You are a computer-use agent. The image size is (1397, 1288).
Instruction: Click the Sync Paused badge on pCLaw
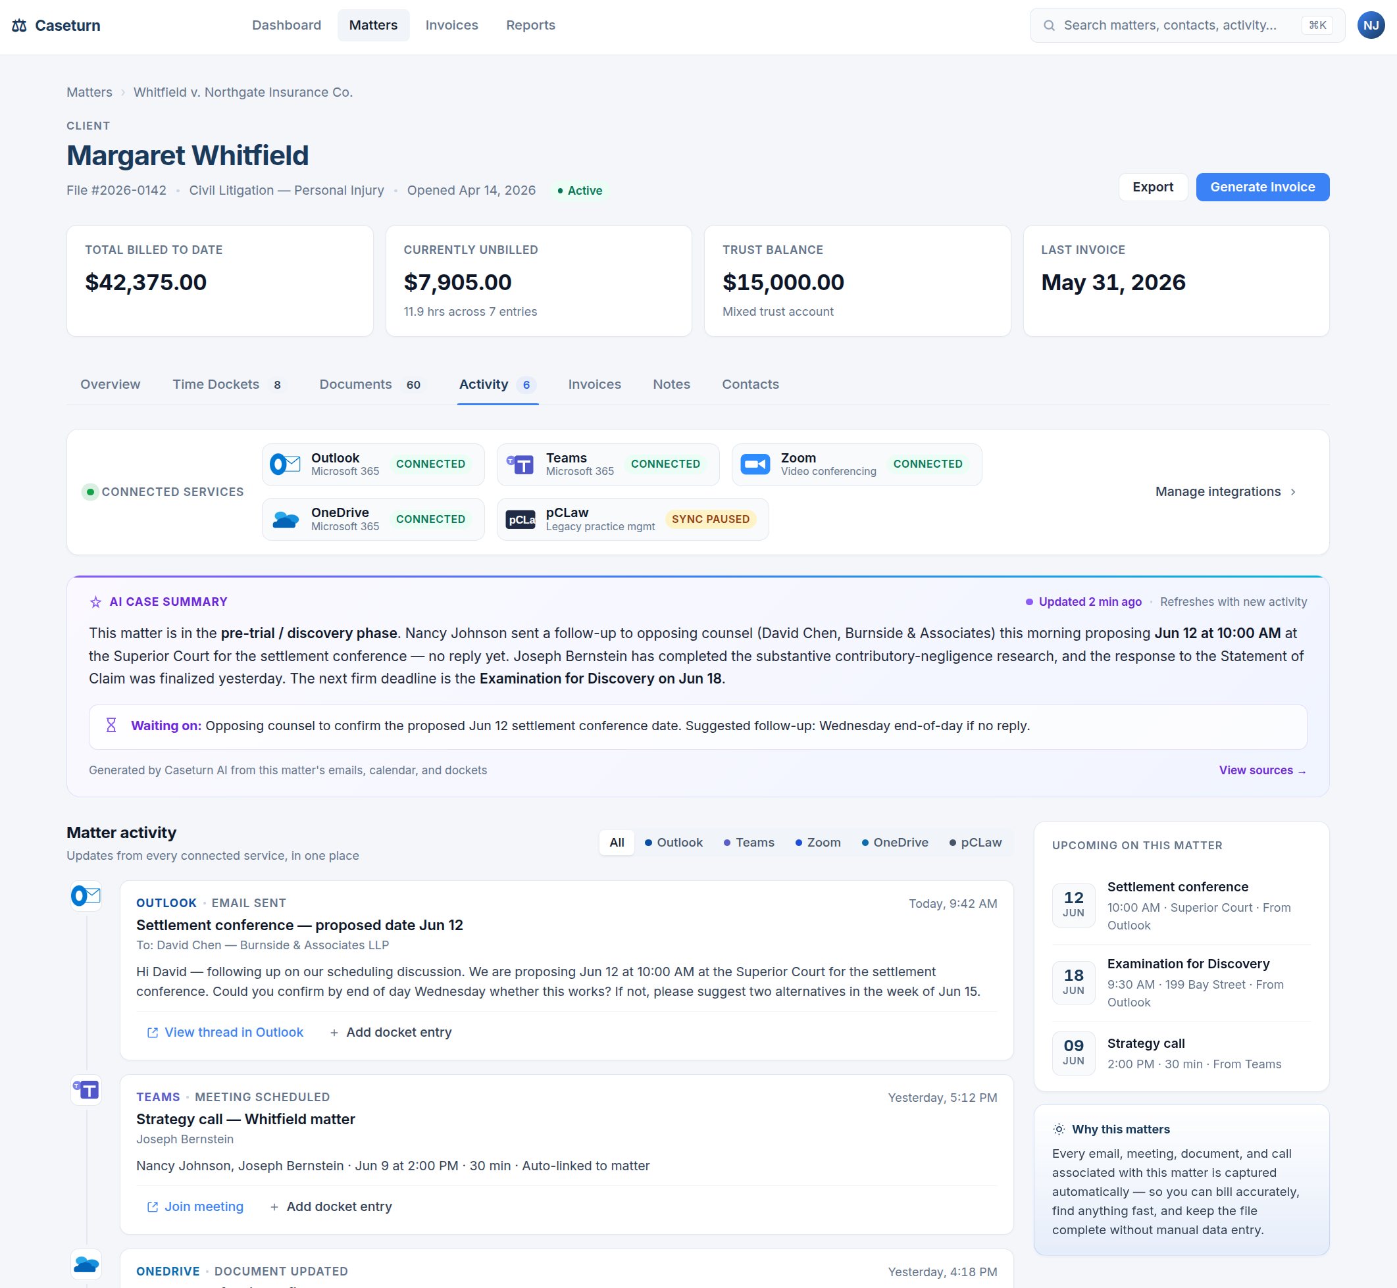pyautogui.click(x=711, y=520)
